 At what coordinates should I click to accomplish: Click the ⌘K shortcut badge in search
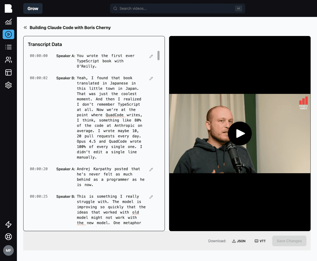click(239, 8)
